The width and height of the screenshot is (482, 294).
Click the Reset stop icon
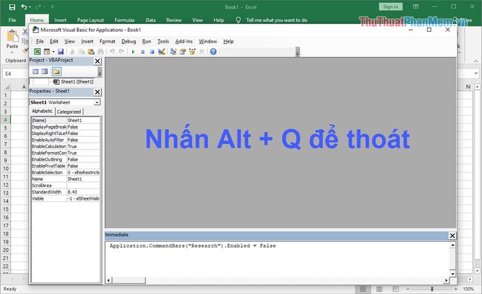tap(152, 52)
